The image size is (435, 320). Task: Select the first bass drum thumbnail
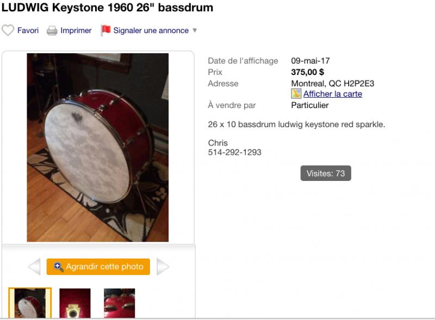(x=30, y=303)
